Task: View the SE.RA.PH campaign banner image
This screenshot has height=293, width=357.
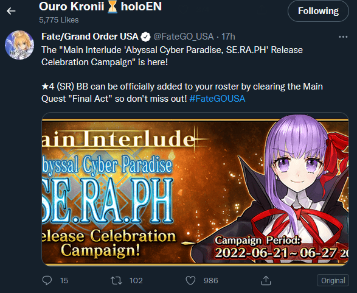Action: (195, 189)
